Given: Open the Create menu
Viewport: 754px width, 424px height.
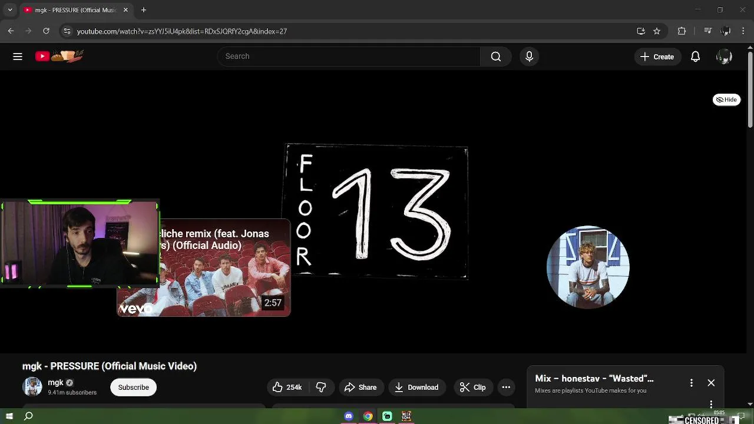Looking at the screenshot, I should [657, 57].
